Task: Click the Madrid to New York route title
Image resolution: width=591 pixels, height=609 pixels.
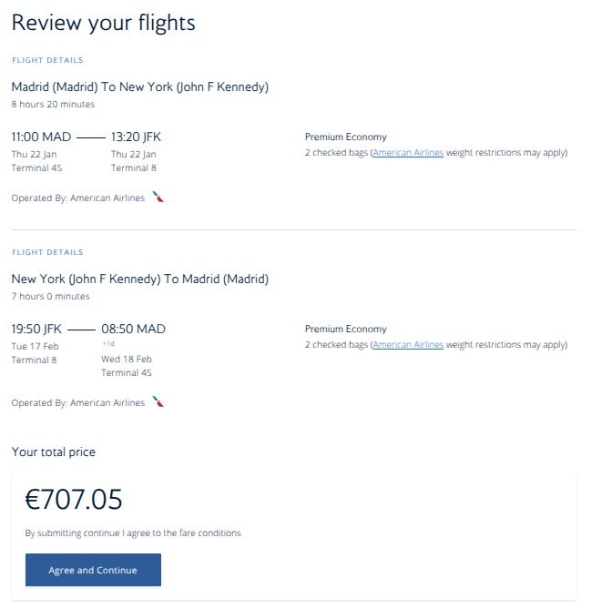Action: coord(139,87)
